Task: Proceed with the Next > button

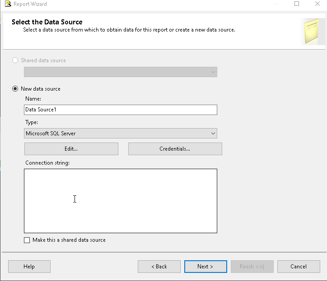Action: click(205, 267)
